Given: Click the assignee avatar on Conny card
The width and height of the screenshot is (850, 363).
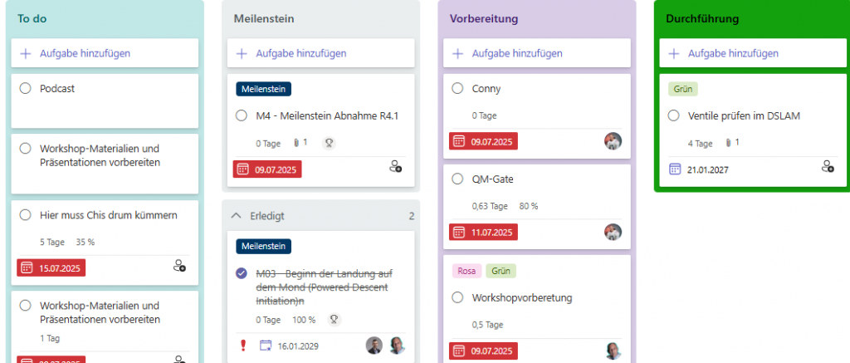Looking at the screenshot, I should pyautogui.click(x=613, y=141).
